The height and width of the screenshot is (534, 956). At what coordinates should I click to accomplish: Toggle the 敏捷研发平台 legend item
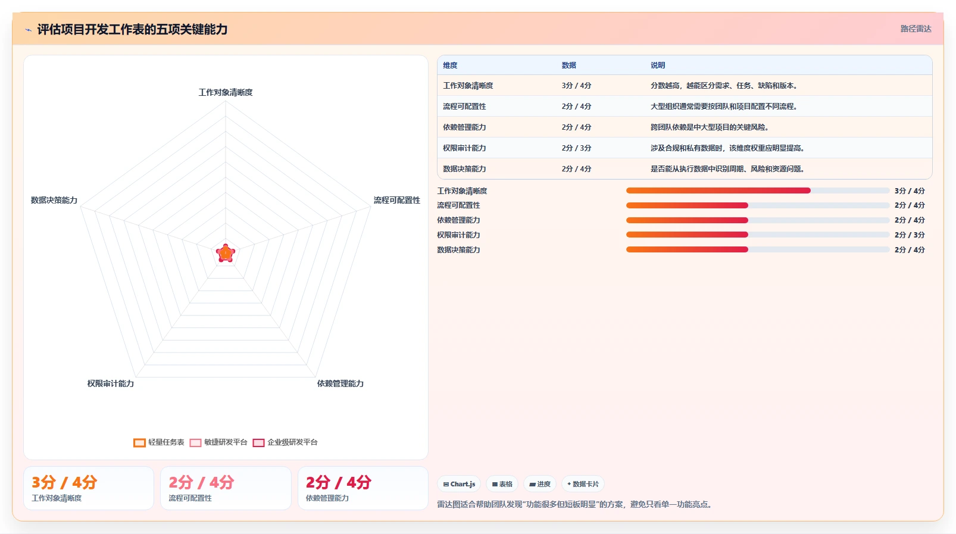point(218,442)
